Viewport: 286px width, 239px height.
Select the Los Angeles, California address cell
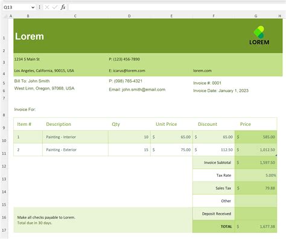pyautogui.click(x=44, y=71)
